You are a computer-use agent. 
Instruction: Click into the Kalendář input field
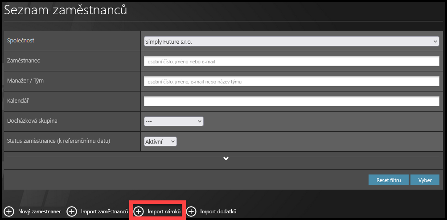click(291, 101)
